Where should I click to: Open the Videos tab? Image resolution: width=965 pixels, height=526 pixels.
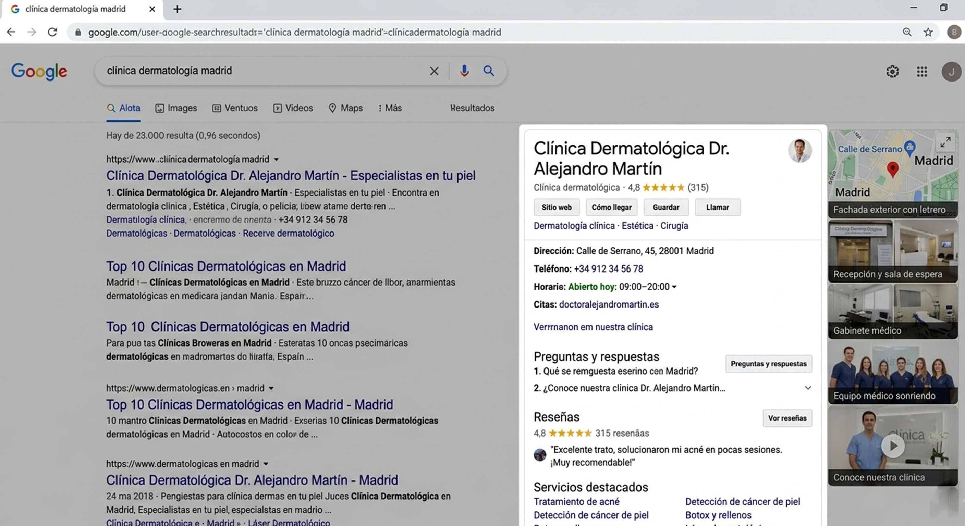coord(293,108)
